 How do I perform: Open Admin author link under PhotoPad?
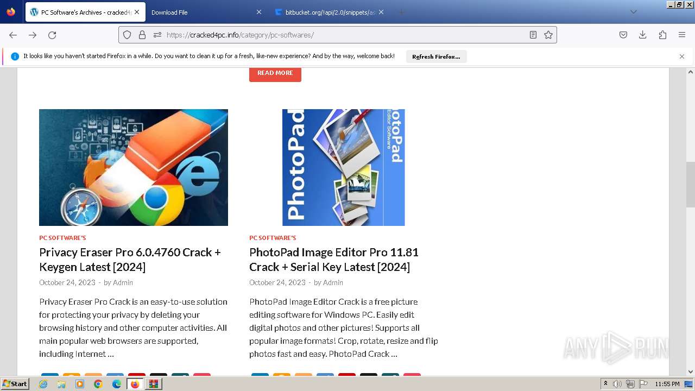pyautogui.click(x=333, y=282)
